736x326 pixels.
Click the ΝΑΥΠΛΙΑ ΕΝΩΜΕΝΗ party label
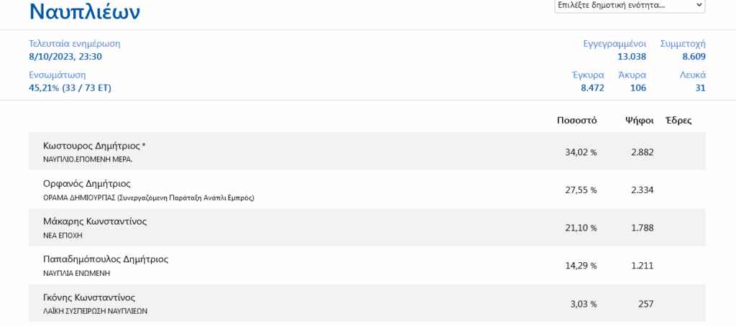[x=77, y=274]
